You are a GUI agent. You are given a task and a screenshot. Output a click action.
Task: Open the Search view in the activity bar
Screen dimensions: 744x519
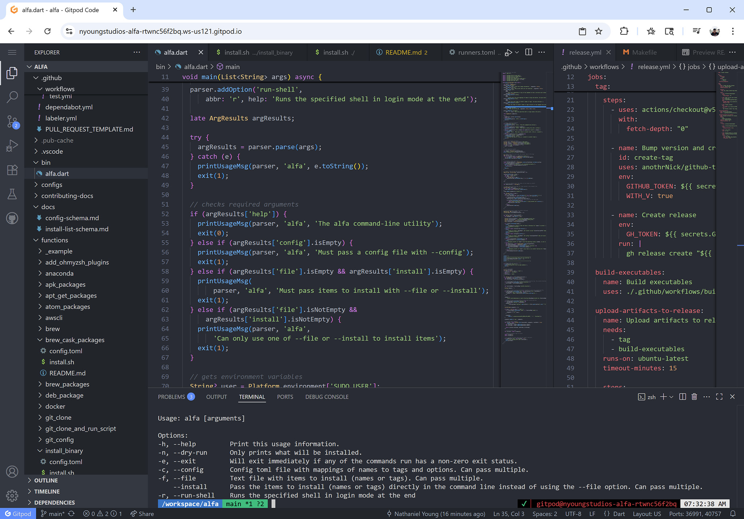click(12, 97)
